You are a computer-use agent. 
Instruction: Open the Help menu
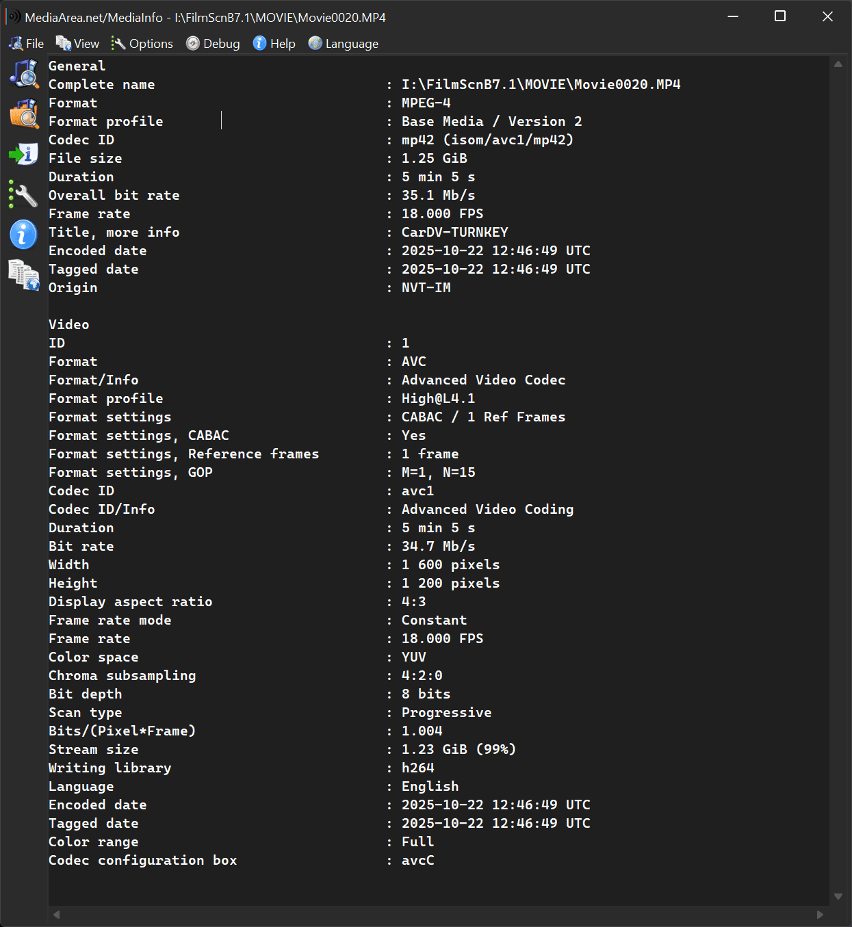click(274, 44)
